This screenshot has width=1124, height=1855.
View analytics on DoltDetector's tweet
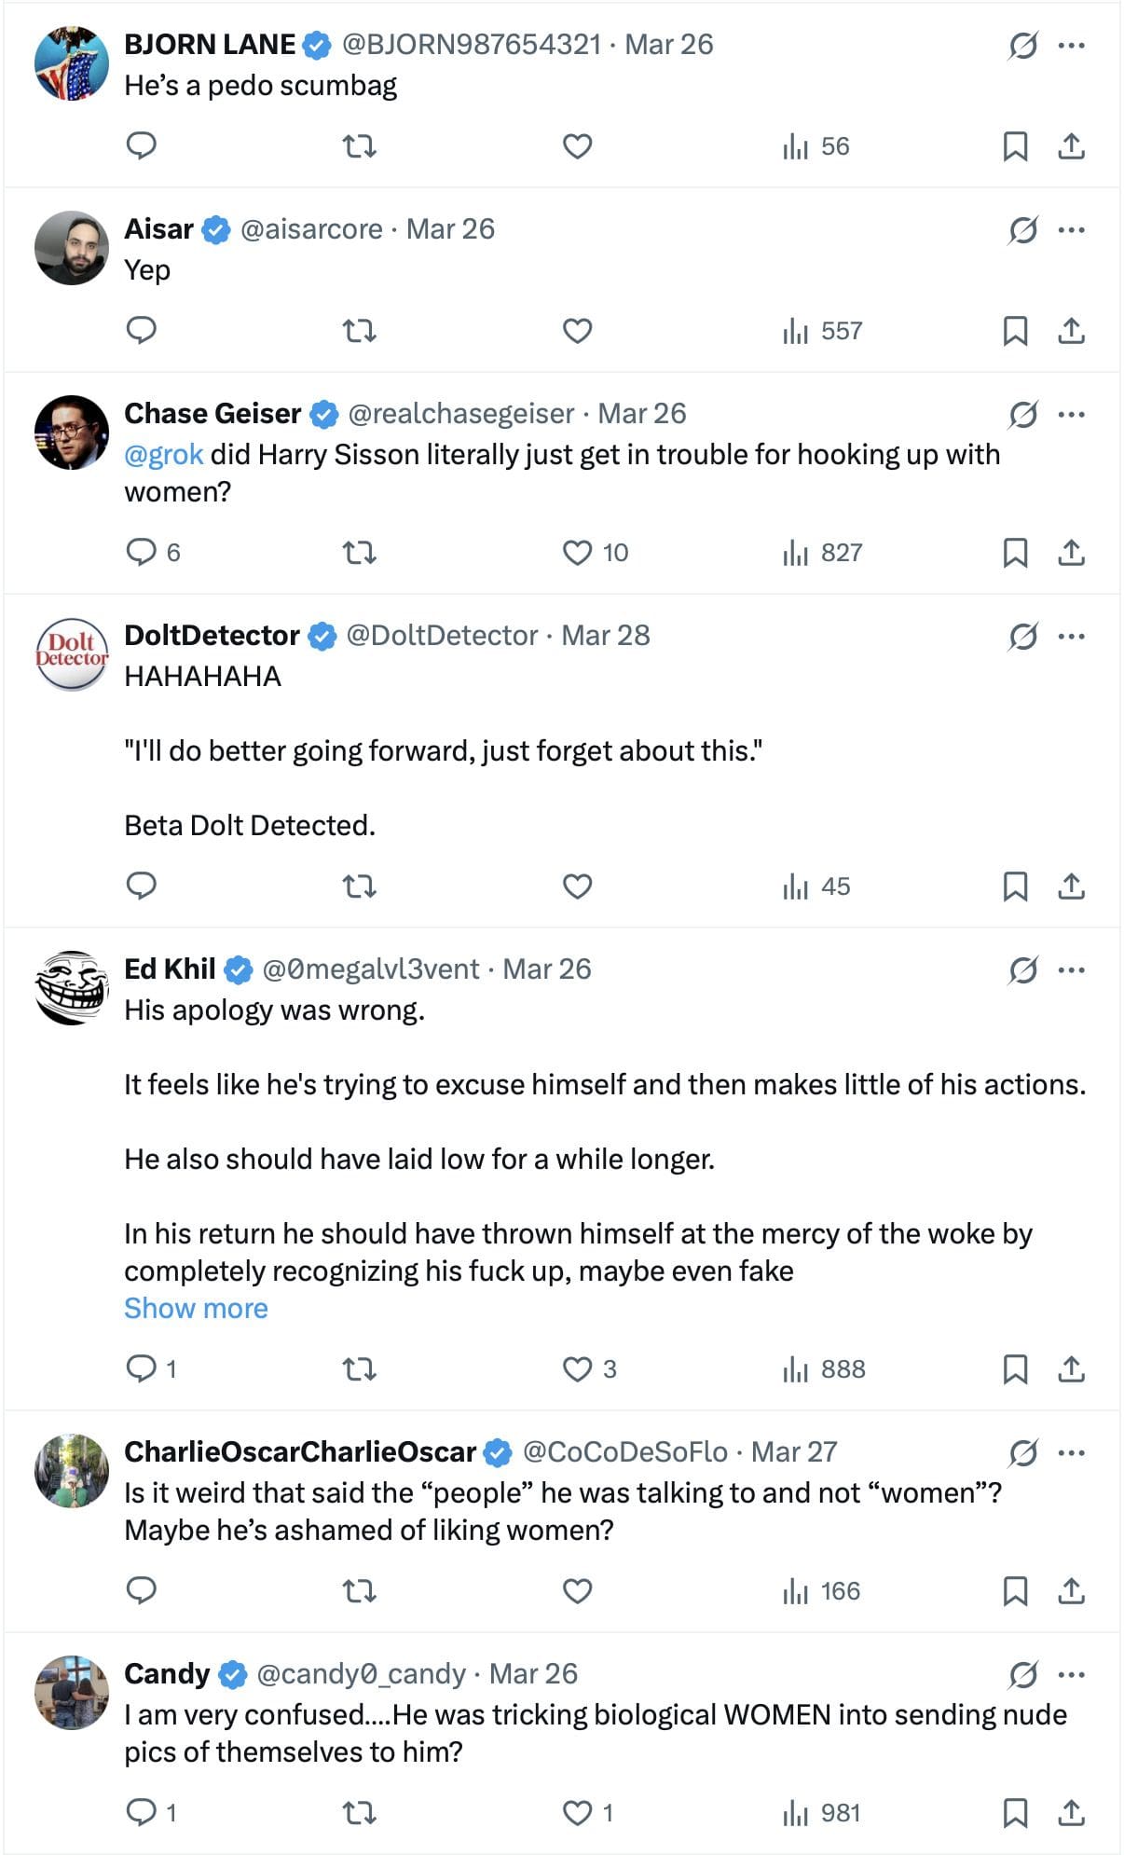click(816, 886)
